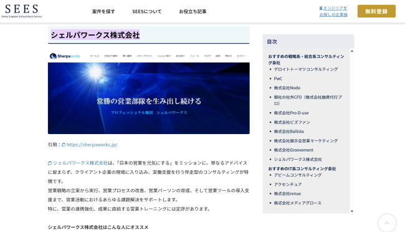The height and width of the screenshot is (232, 405).
Task: Open the https://sherpaworks.jp/ link
Action: point(92,145)
